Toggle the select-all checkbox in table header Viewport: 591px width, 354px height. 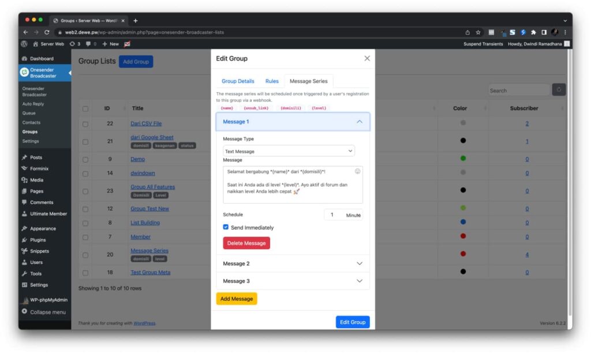(85, 108)
